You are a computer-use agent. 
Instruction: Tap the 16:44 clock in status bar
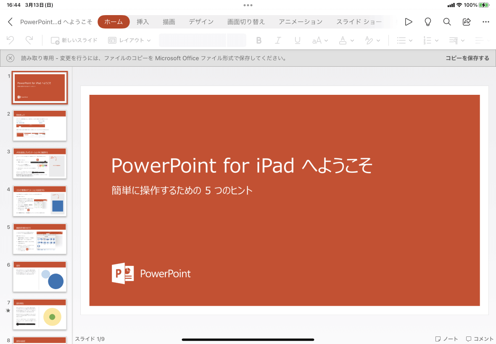pos(13,5)
